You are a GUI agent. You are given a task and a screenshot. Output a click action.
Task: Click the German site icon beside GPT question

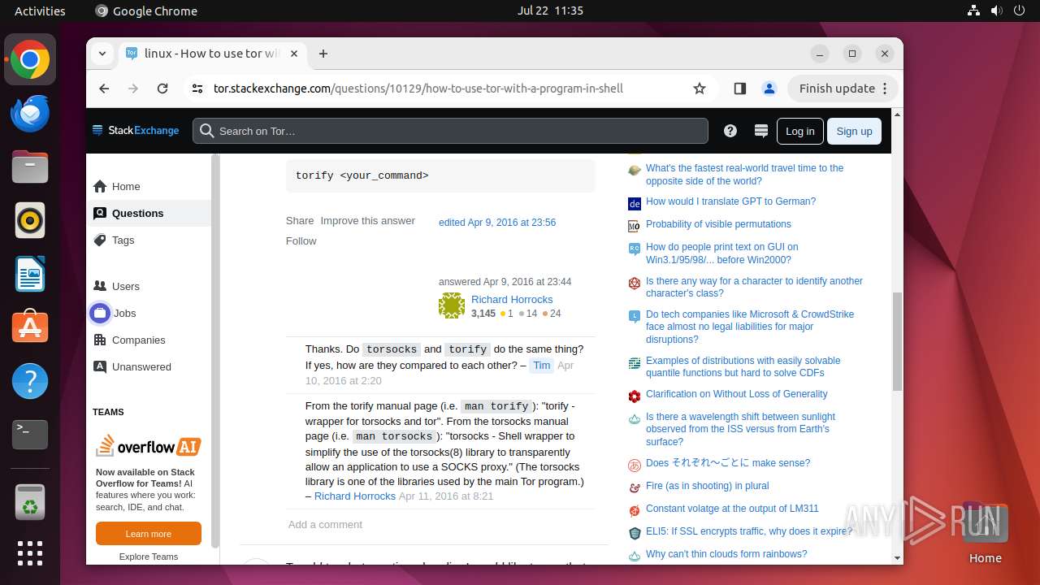coord(635,203)
